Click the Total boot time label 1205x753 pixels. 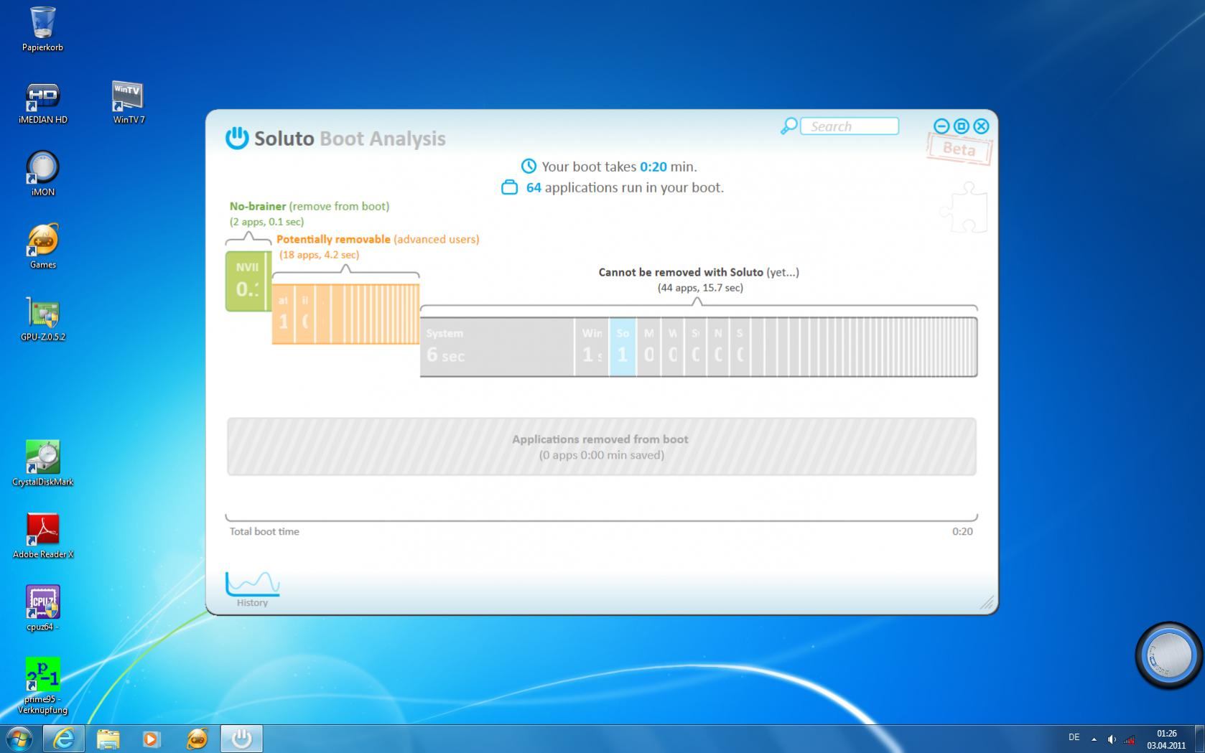(x=264, y=531)
